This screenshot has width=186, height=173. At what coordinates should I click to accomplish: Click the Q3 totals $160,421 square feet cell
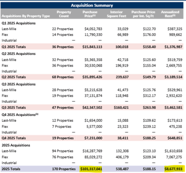(x=121, y=108)
